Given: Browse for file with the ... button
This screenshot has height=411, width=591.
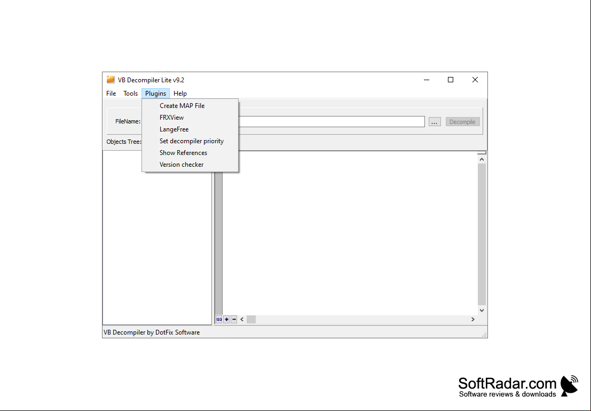Looking at the screenshot, I should 435,121.
